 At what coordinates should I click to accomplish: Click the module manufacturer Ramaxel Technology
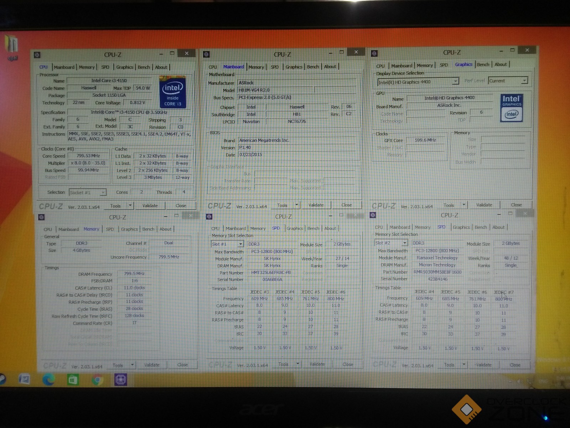(437, 258)
